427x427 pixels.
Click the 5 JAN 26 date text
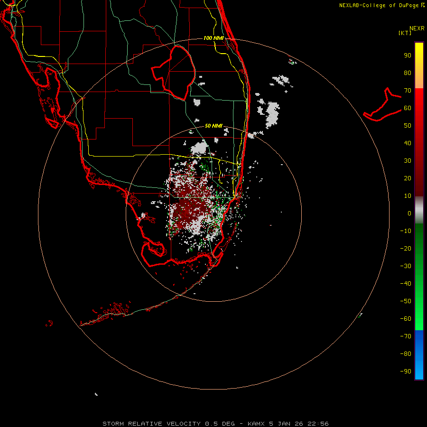click(x=286, y=424)
